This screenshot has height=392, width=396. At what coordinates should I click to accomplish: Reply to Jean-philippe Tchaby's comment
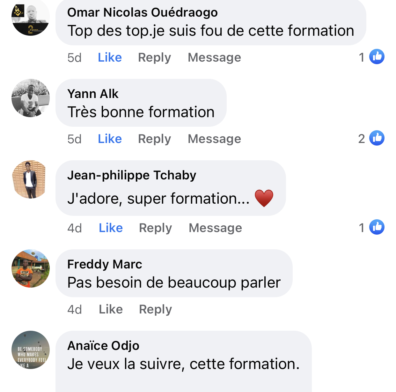click(155, 228)
